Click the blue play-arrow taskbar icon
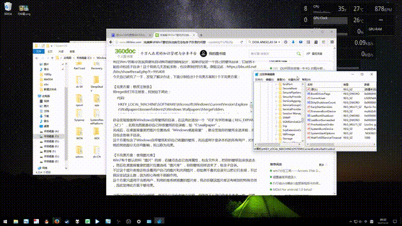The width and height of the screenshot is (402, 226). [x=97, y=222]
